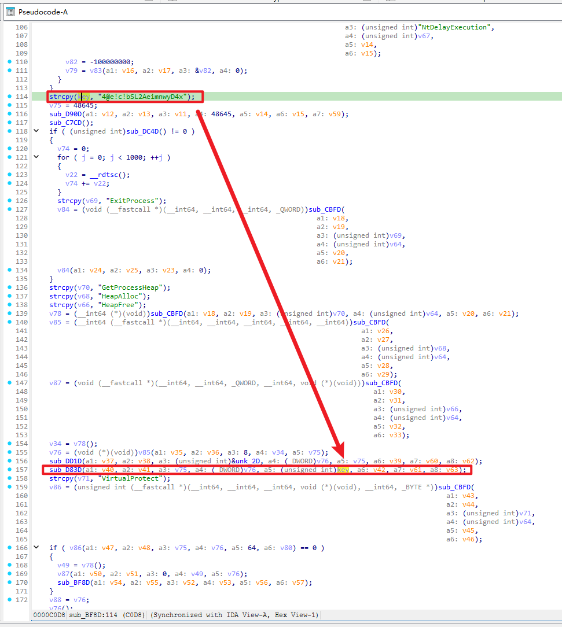Open sub_DD1D function call
This screenshot has width=562, height=627.
65,461
